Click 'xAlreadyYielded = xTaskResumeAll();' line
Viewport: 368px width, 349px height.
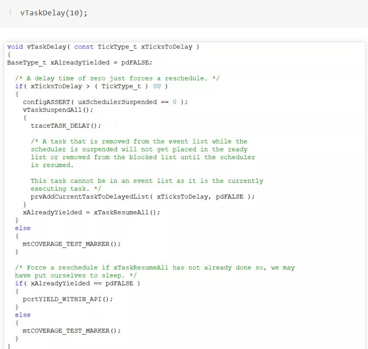coord(91,212)
